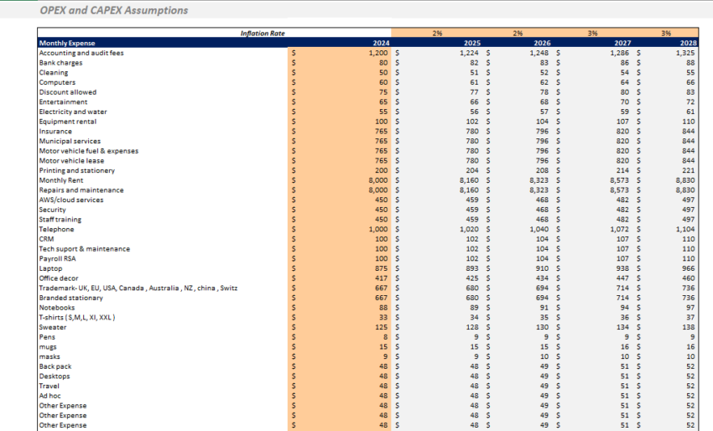Select the Discount allowed row label
The width and height of the screenshot is (713, 431).
coord(68,92)
